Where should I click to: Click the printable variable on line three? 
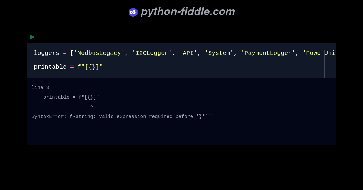point(50,67)
